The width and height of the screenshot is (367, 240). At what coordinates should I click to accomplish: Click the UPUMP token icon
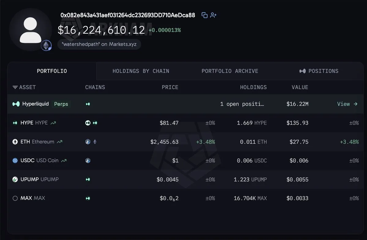(15, 179)
